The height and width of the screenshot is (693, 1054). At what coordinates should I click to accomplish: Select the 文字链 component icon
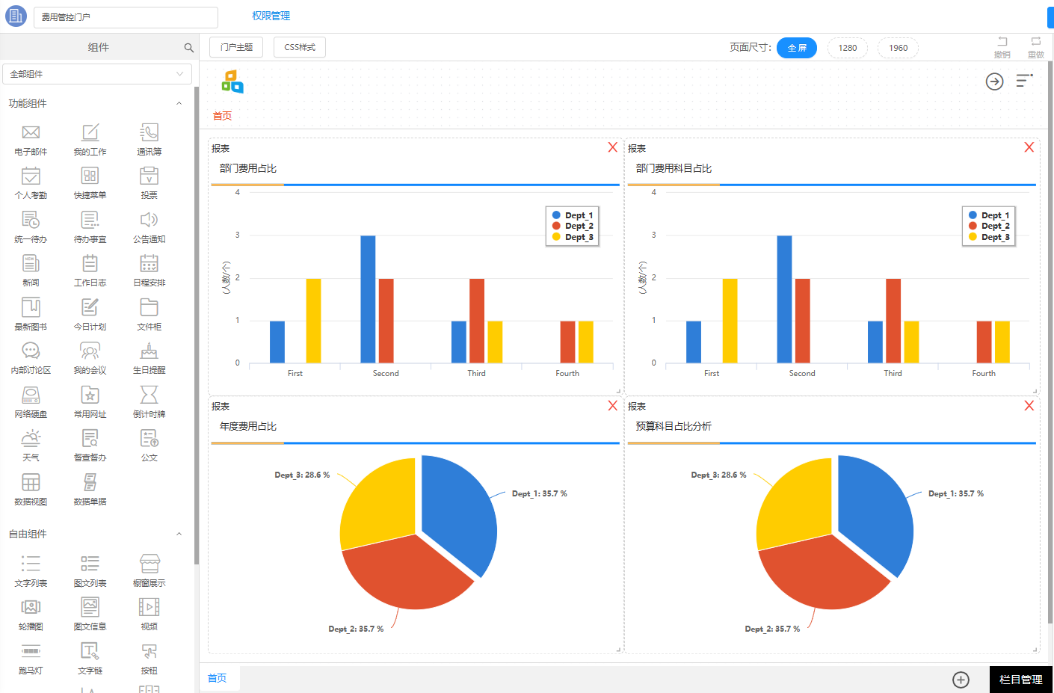[90, 651]
